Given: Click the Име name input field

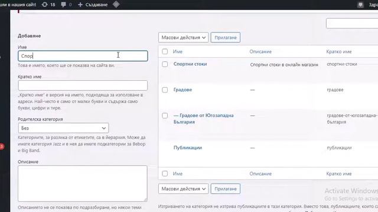Looking at the screenshot, I should point(83,56).
